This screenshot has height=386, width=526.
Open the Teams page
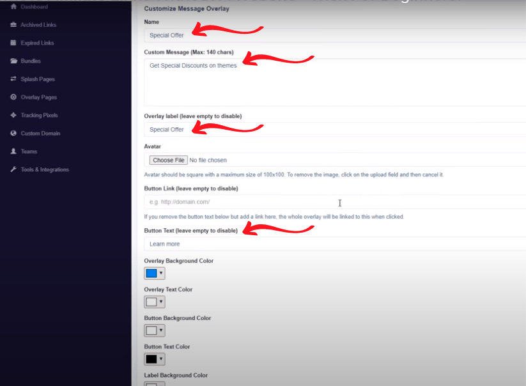[29, 151]
